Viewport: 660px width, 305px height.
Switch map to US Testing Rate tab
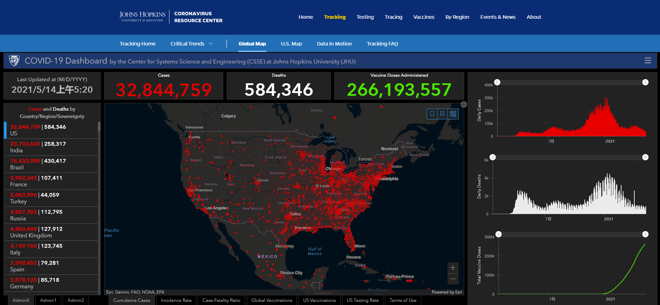point(363,300)
